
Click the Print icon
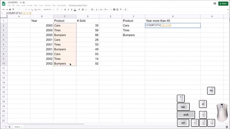(x=10, y=10)
